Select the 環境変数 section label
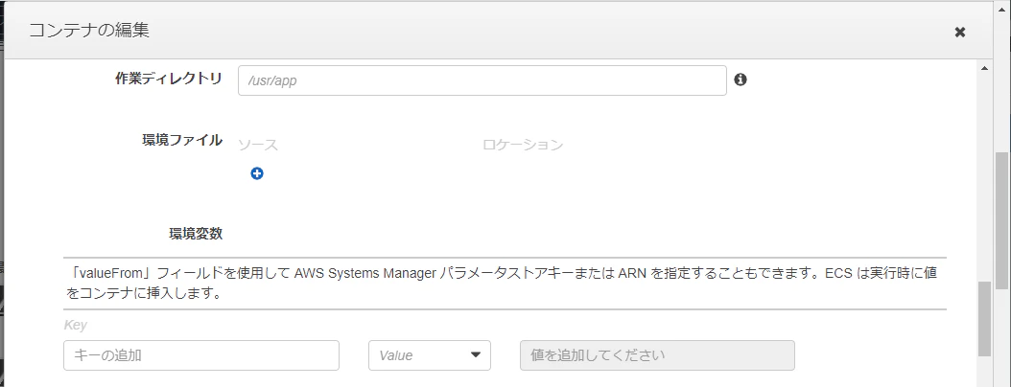The image size is (1011, 387). click(196, 234)
